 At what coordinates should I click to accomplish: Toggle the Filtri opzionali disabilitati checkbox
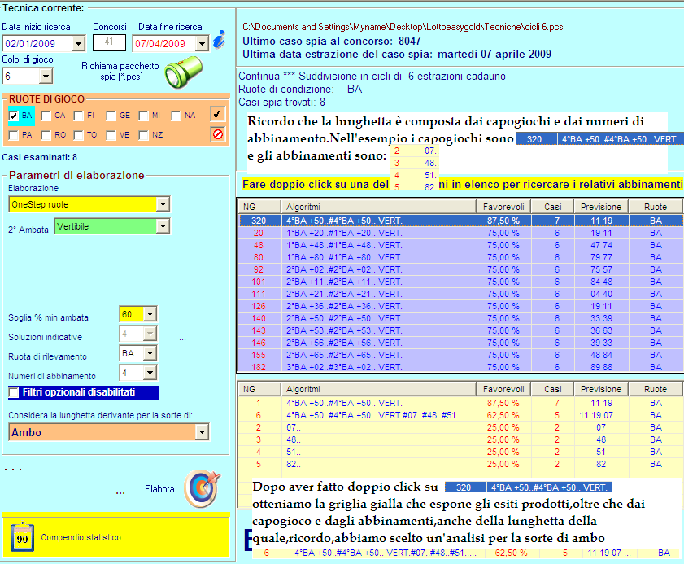point(14,392)
